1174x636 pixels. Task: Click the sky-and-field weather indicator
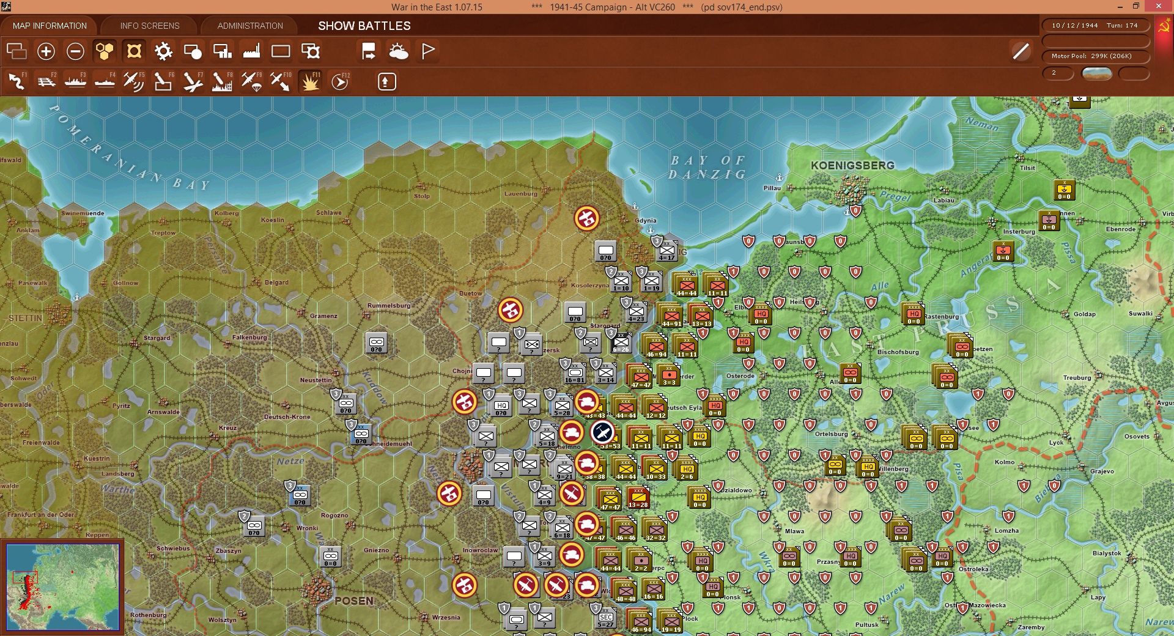point(1096,73)
